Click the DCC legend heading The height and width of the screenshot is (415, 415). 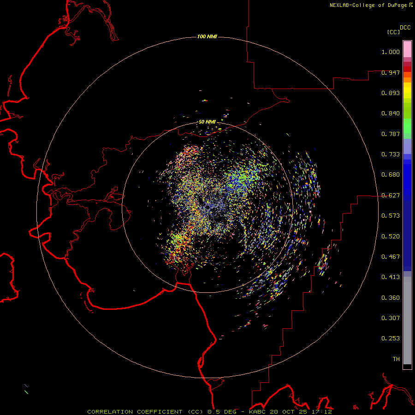coord(405,28)
